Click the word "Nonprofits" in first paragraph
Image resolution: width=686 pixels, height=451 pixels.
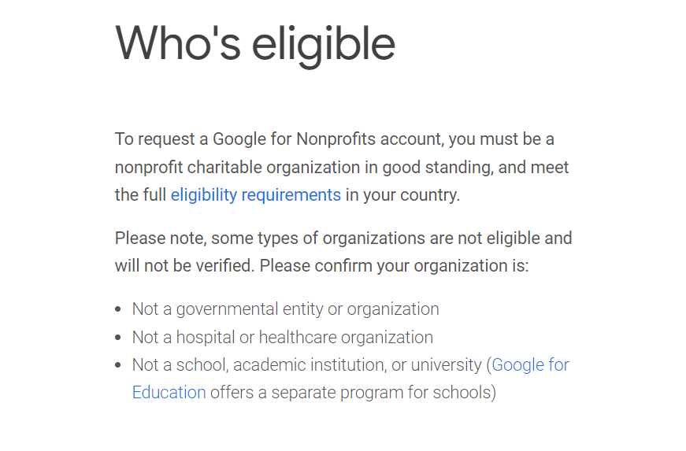[x=336, y=139]
